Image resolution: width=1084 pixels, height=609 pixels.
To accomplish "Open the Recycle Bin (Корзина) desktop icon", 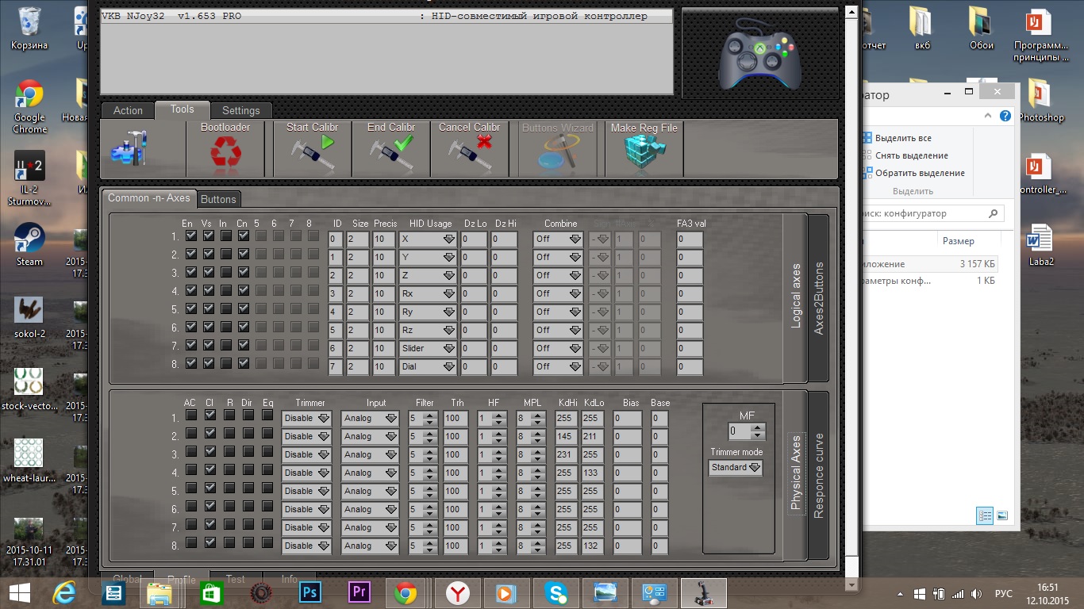I will pos(29,29).
